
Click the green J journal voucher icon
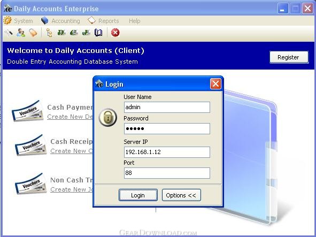[86, 33]
